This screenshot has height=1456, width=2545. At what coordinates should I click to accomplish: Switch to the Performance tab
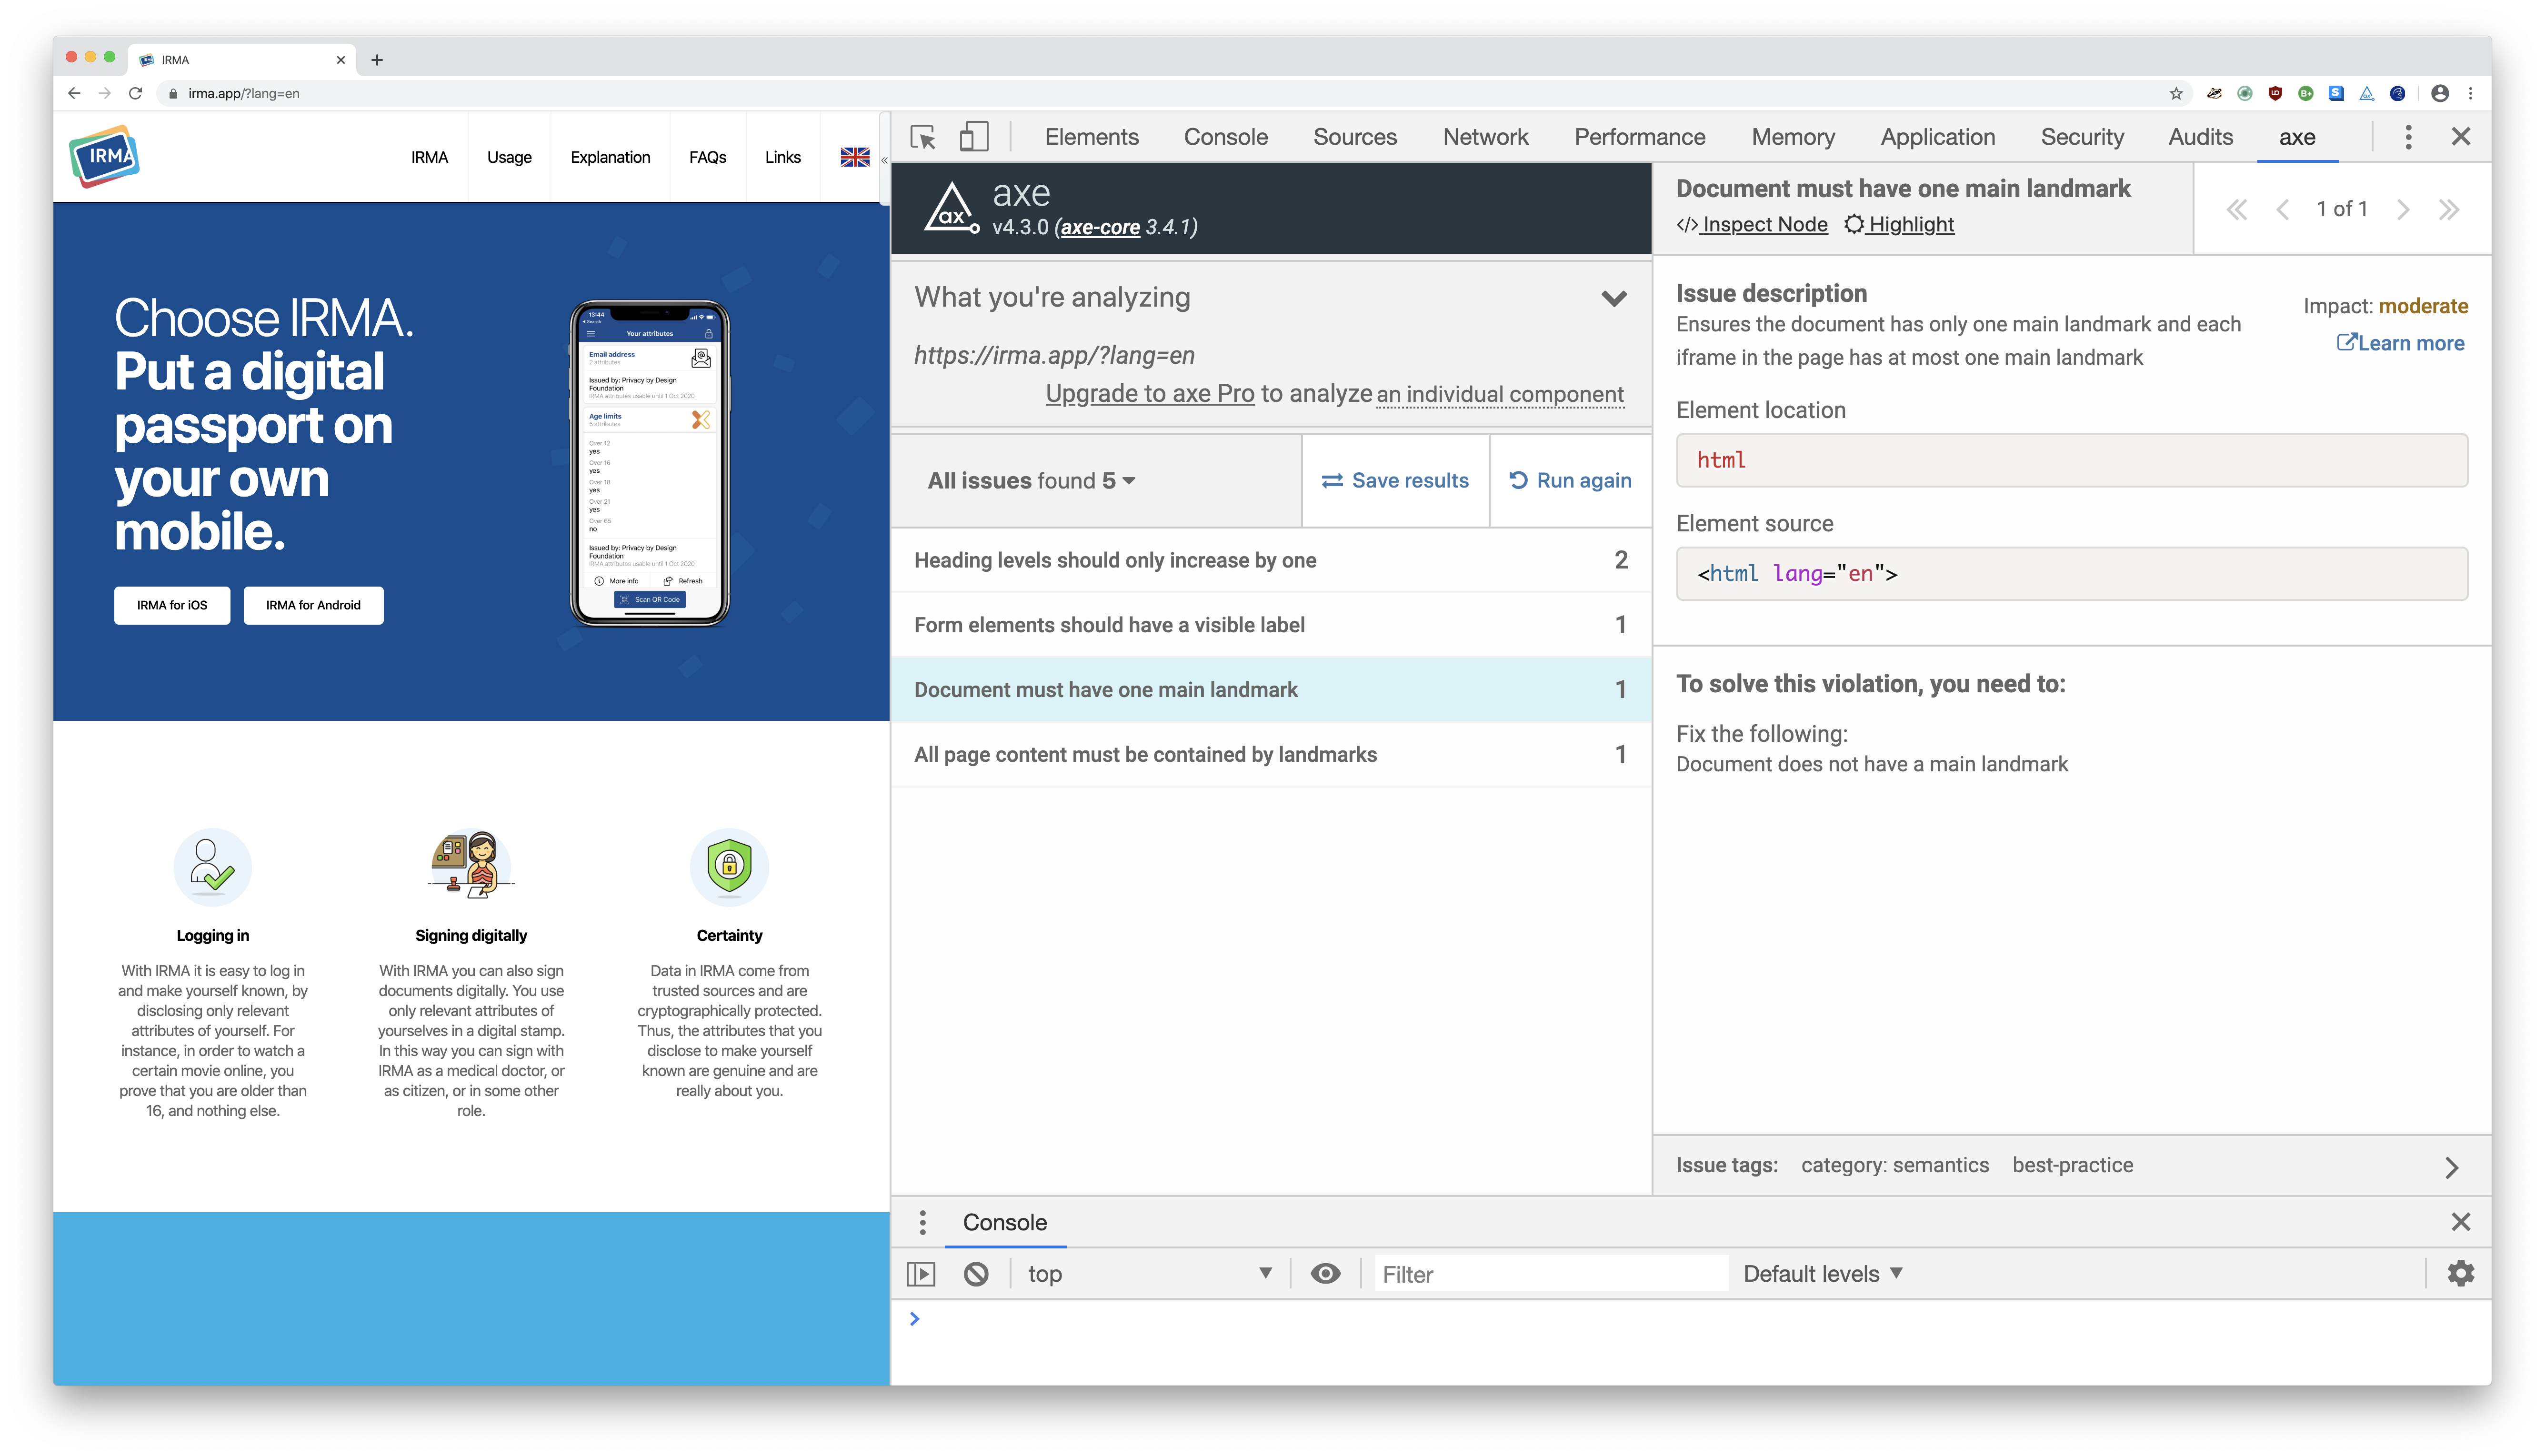point(1639,137)
